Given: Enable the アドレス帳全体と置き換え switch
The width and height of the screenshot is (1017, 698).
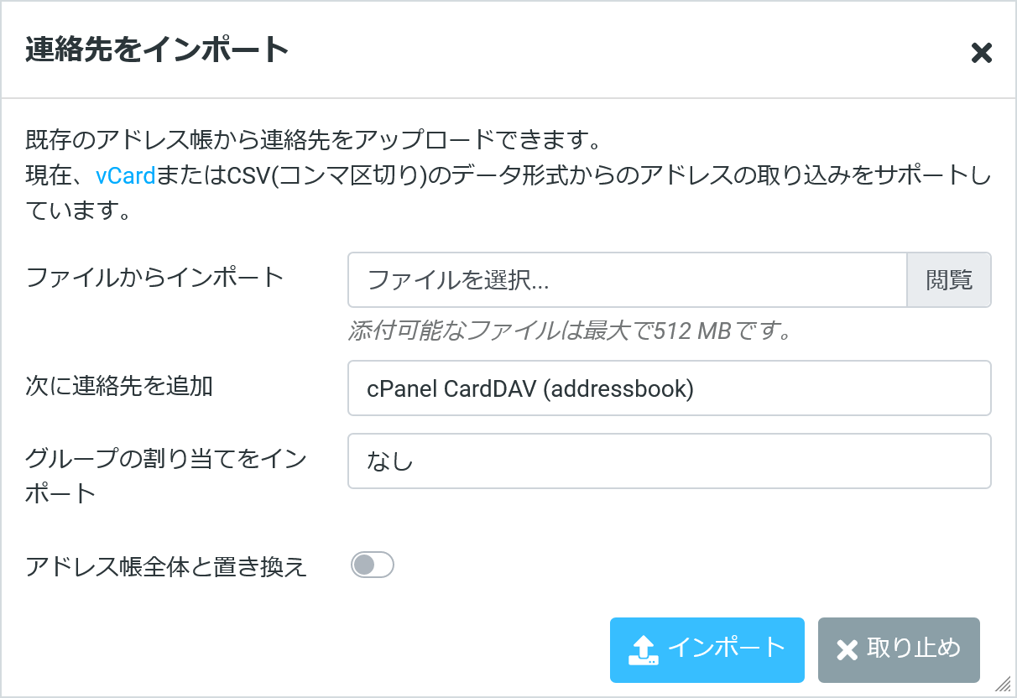Looking at the screenshot, I should pos(373,565).
